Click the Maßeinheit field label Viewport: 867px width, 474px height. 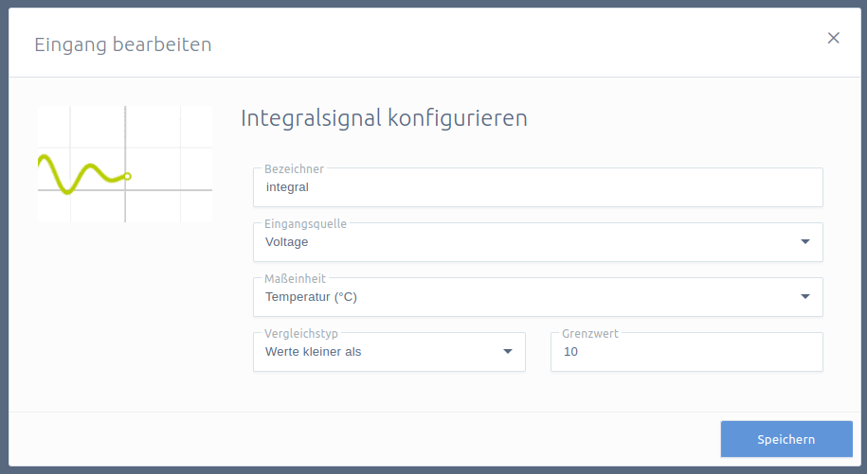click(295, 279)
